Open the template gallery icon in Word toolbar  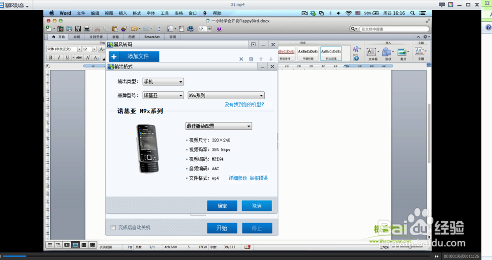tap(60, 29)
